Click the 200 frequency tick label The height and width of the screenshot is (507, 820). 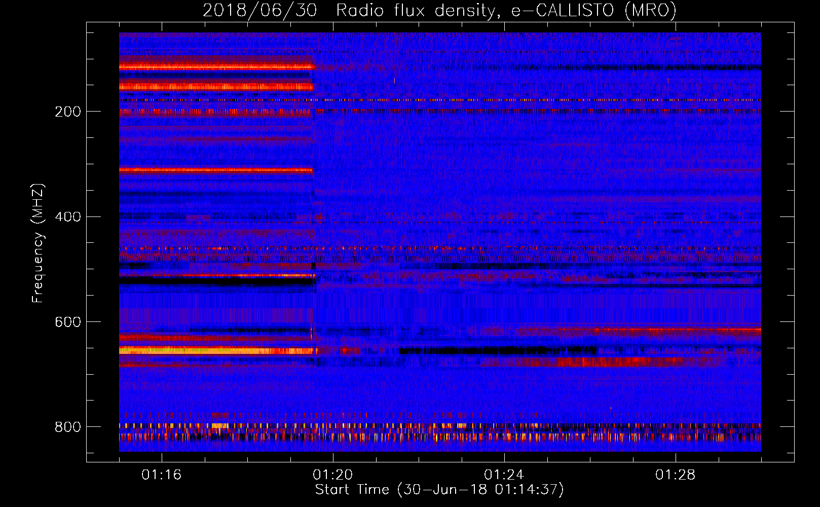68,112
